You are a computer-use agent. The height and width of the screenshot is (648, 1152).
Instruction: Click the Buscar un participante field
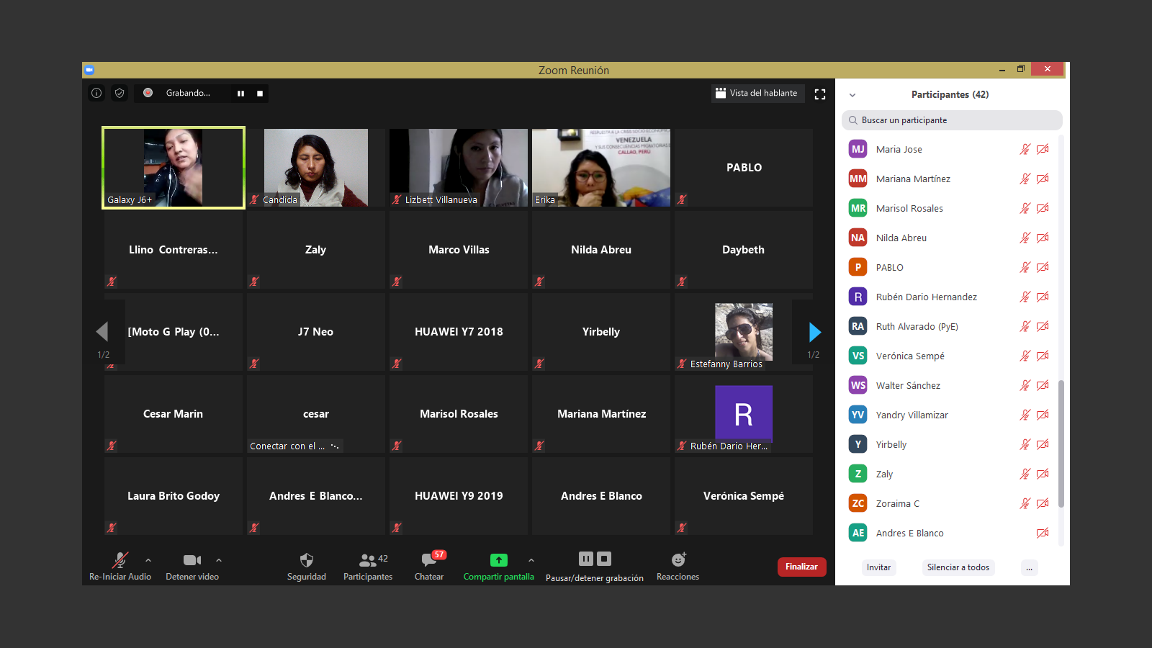[x=952, y=120]
